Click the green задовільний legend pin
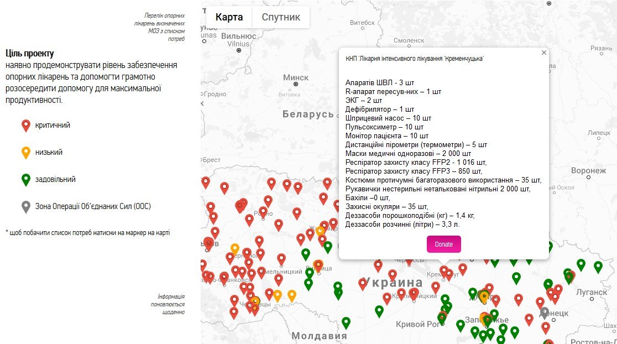Viewport: 617px width, 344px height. tap(25, 180)
